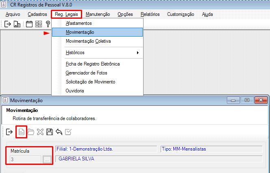The height and width of the screenshot is (173, 270).
Task: Click the open folder icon in Movimentação
Action: (31, 132)
